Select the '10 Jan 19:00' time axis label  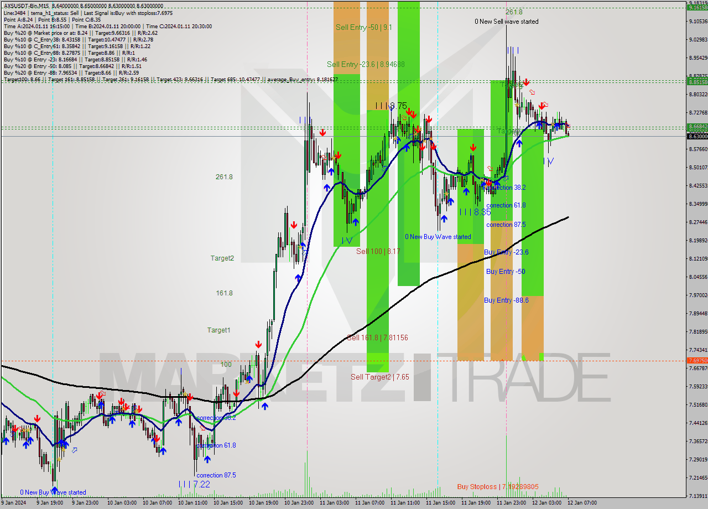pyautogui.click(x=263, y=503)
